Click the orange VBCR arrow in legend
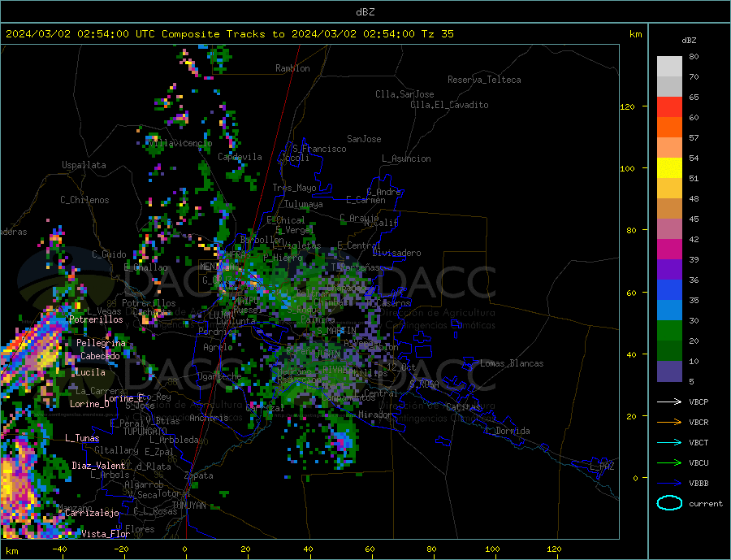Viewport: 731px width, 560px height. coord(669,423)
